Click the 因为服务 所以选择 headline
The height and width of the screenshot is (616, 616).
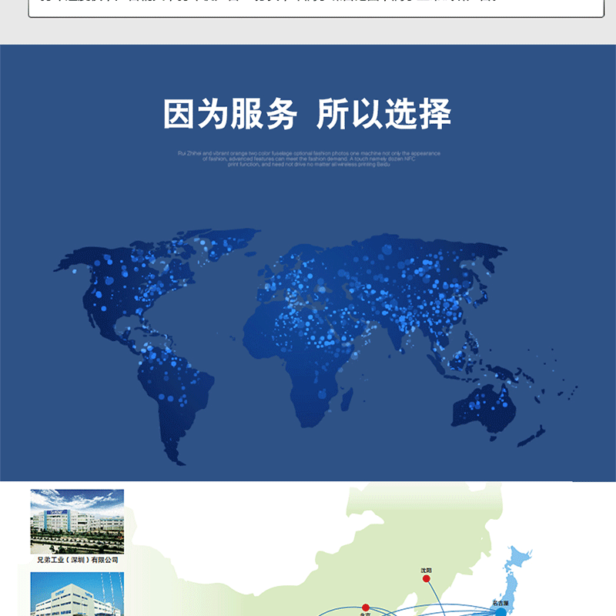(x=307, y=115)
